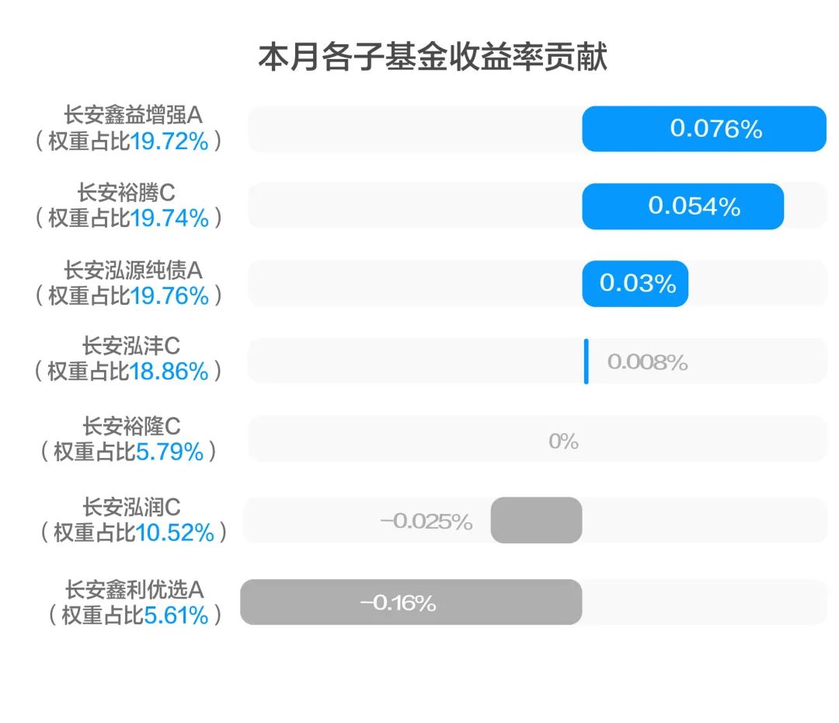The image size is (839, 723).
Task: Click the 0.076% blue bar
Action: click(704, 129)
